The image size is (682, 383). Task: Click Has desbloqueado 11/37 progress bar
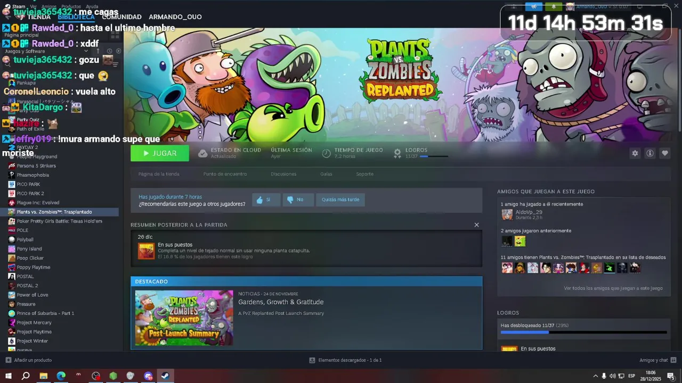[x=583, y=332]
